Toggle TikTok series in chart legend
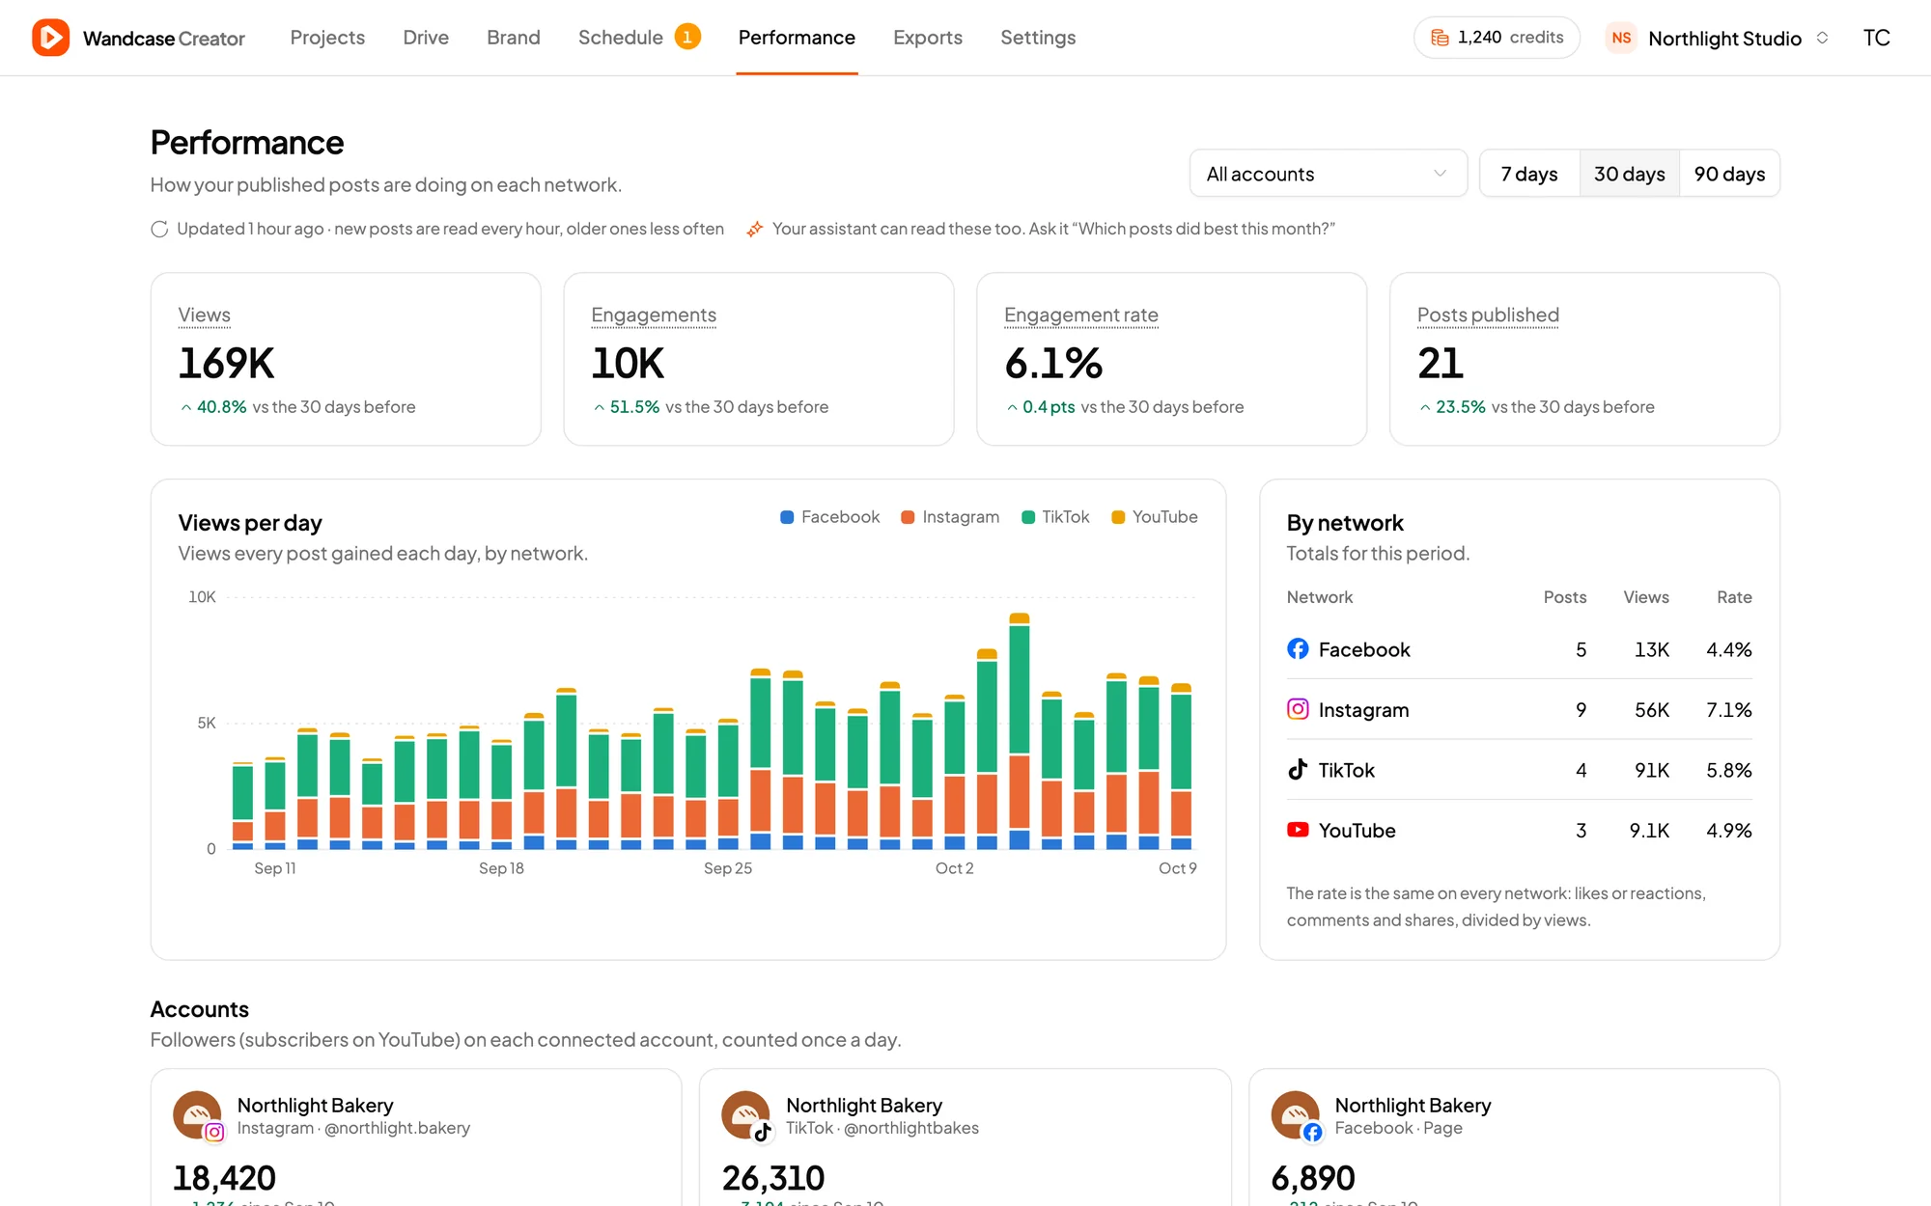1931x1206 pixels. pos(1055,517)
